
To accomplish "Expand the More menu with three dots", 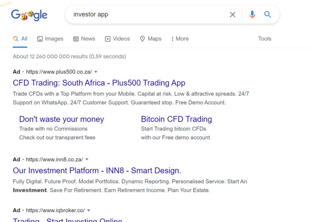I will (180, 39).
